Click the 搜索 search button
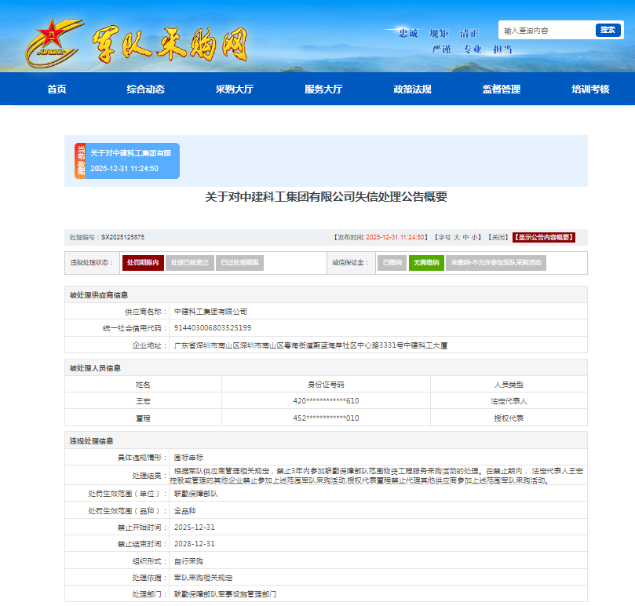 (608, 30)
